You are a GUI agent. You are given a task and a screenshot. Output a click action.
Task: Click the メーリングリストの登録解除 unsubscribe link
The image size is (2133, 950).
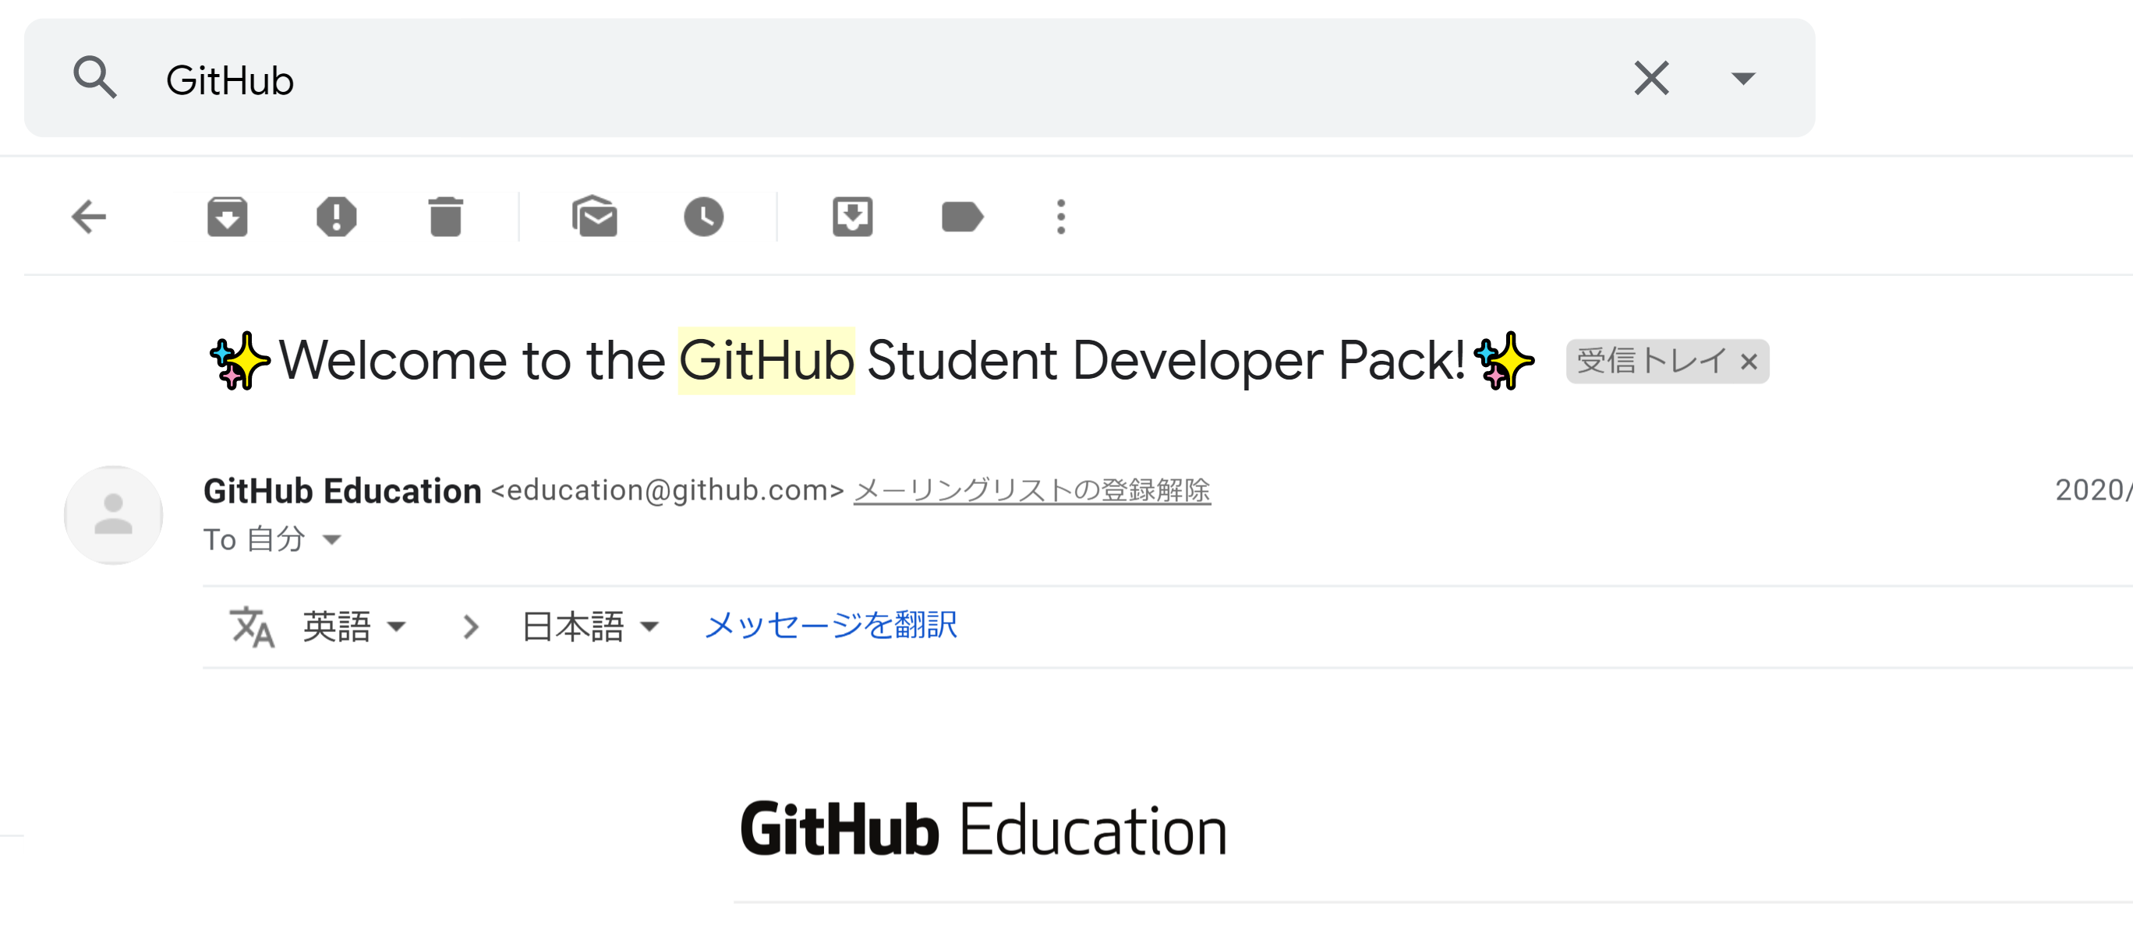[1031, 491]
